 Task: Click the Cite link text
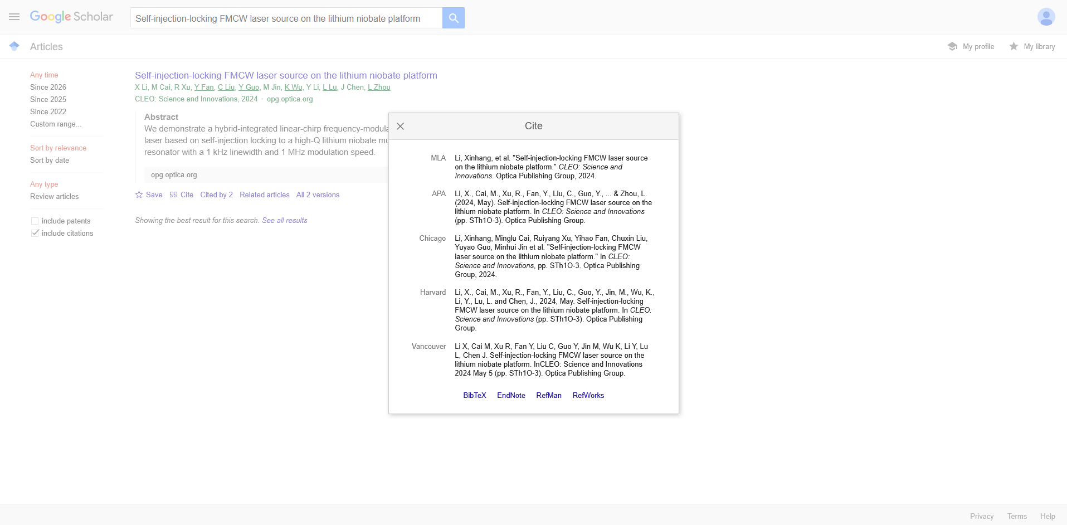click(x=187, y=195)
